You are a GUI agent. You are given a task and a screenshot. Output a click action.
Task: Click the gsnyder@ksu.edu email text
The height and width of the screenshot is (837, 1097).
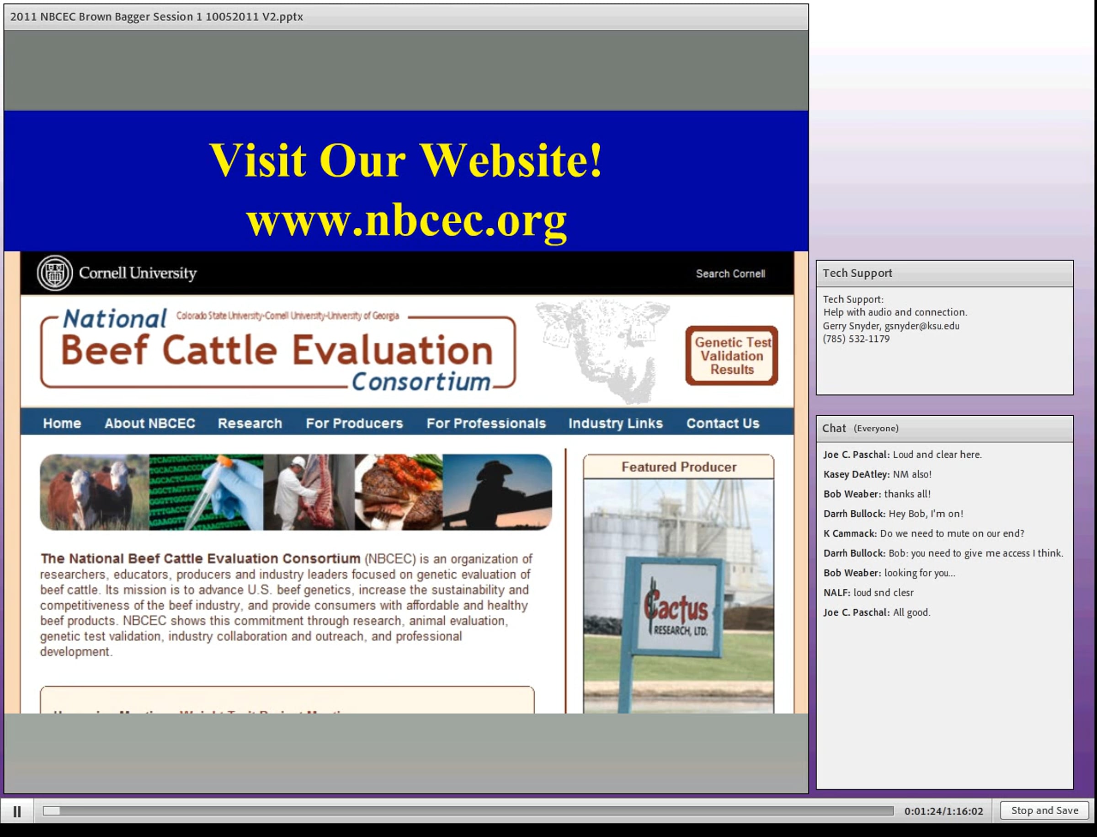coord(922,326)
